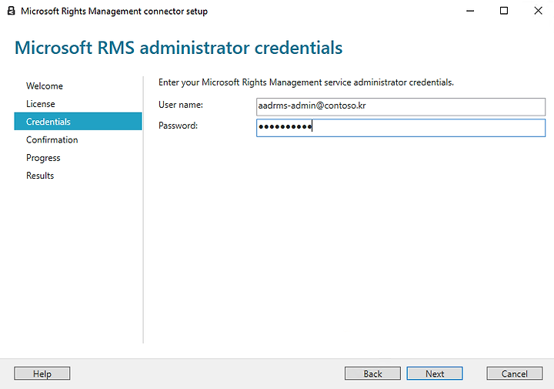Open the Results step in the sidebar
Screen dimensions: 554x389
(x=40, y=176)
